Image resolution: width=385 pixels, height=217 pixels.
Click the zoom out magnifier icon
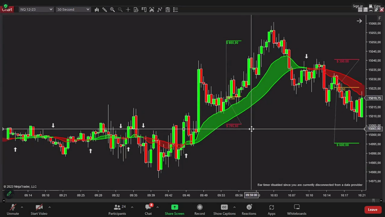[x=120, y=10]
